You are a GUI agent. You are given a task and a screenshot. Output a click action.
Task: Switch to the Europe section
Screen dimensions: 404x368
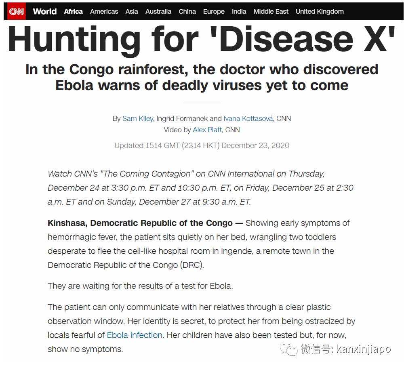pyautogui.click(x=214, y=11)
